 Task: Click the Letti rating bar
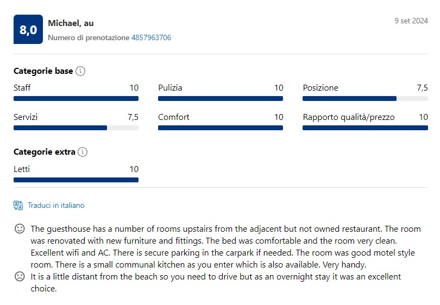point(76,180)
